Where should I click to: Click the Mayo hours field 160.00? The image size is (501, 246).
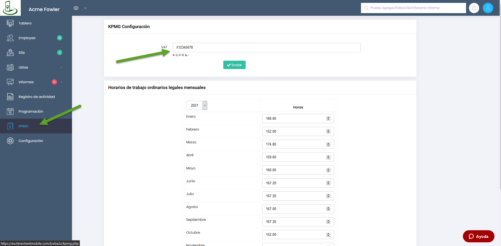(298, 170)
